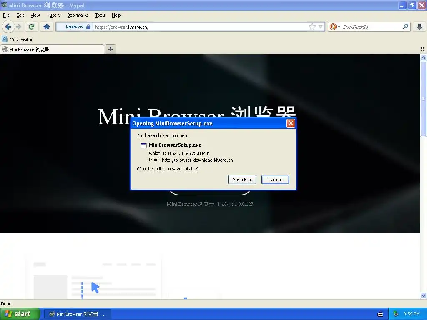Image resolution: width=427 pixels, height=320 pixels.
Task: Click the forward navigation arrow
Action: 18,27
